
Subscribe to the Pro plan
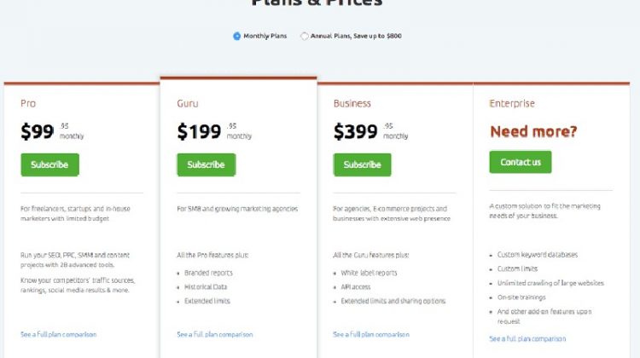click(x=49, y=165)
